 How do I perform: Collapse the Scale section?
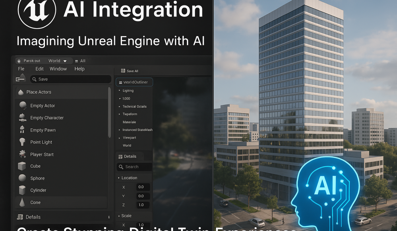click(119, 216)
